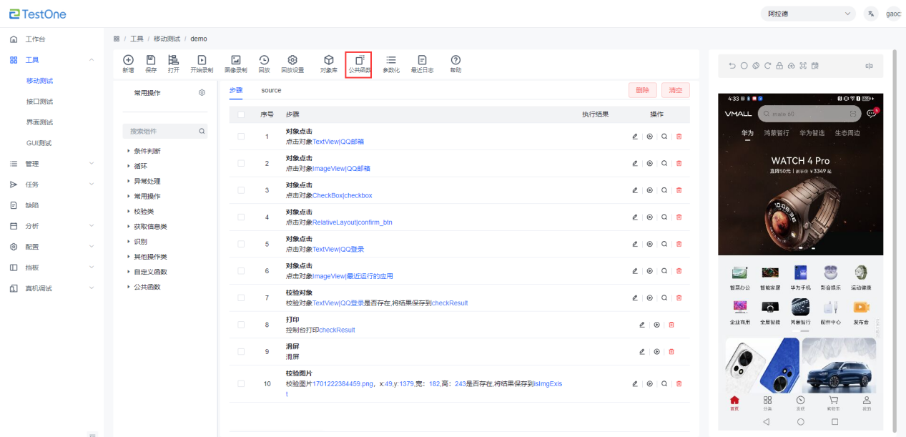Select the checkbox for step 7

[x=241, y=298]
